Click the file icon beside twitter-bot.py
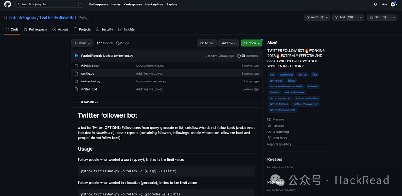This screenshot has height=196, width=402. tap(76, 82)
